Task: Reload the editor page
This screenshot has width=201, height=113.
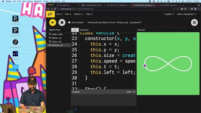Action: pyautogui.click(x=55, y=9)
